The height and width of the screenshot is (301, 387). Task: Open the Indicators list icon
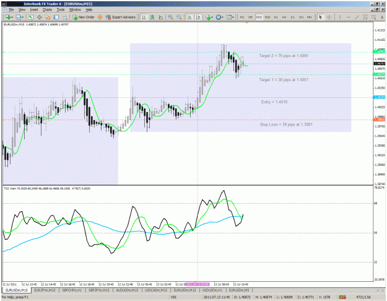click(x=208, y=17)
